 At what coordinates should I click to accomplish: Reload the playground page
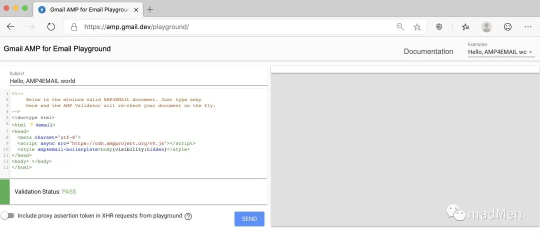(x=51, y=27)
